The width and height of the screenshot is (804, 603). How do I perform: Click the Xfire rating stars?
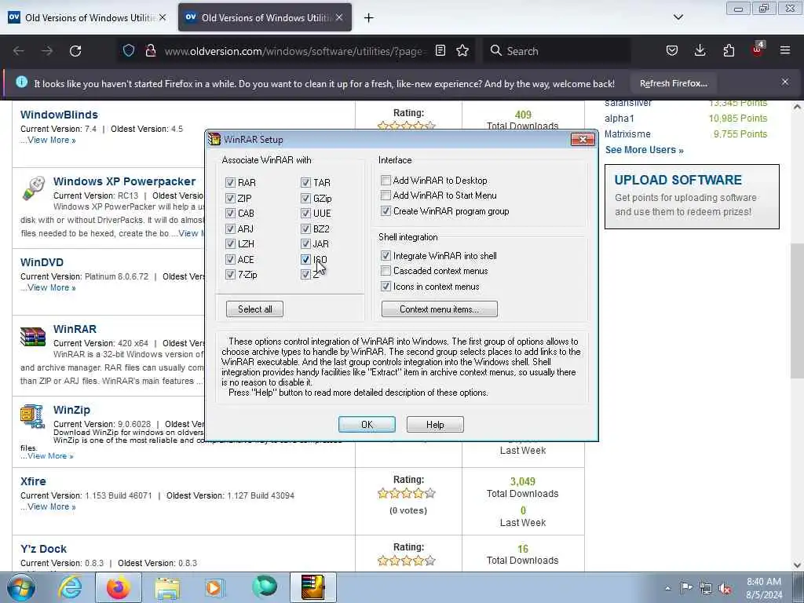pyautogui.click(x=406, y=493)
